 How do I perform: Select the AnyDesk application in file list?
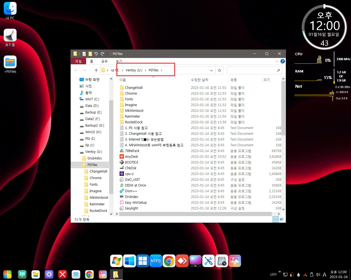[x=131, y=156]
